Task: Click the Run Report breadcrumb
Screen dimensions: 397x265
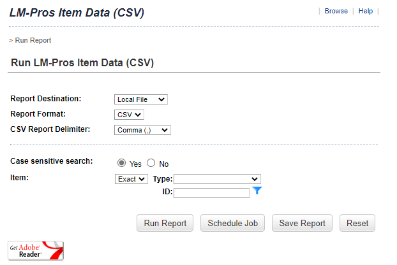Action: pos(33,40)
